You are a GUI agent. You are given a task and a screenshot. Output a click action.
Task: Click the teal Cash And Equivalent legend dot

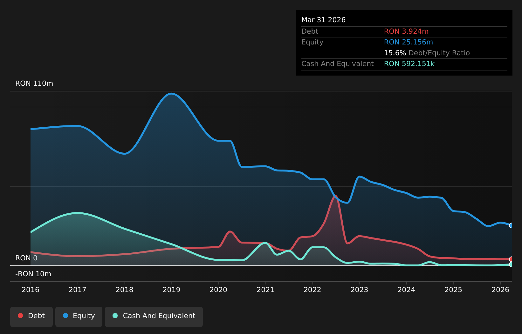pyautogui.click(x=115, y=316)
